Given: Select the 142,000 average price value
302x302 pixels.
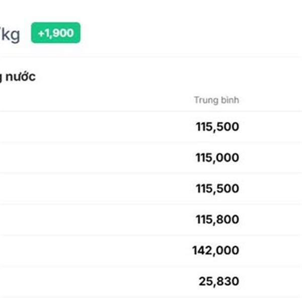Looking at the screenshot, I should coord(216,250).
